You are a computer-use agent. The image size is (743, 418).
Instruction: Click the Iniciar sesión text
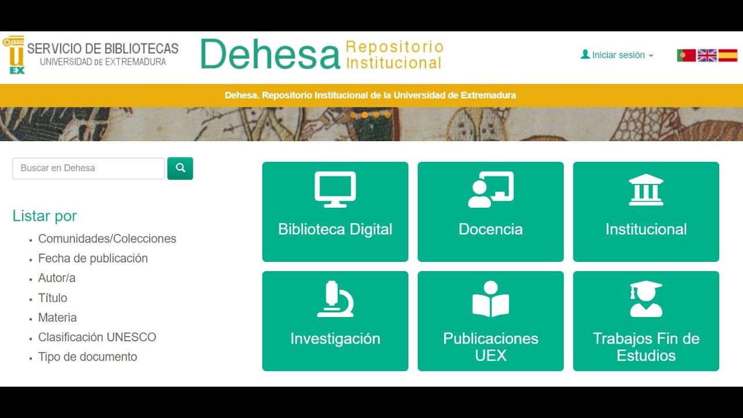coord(618,55)
